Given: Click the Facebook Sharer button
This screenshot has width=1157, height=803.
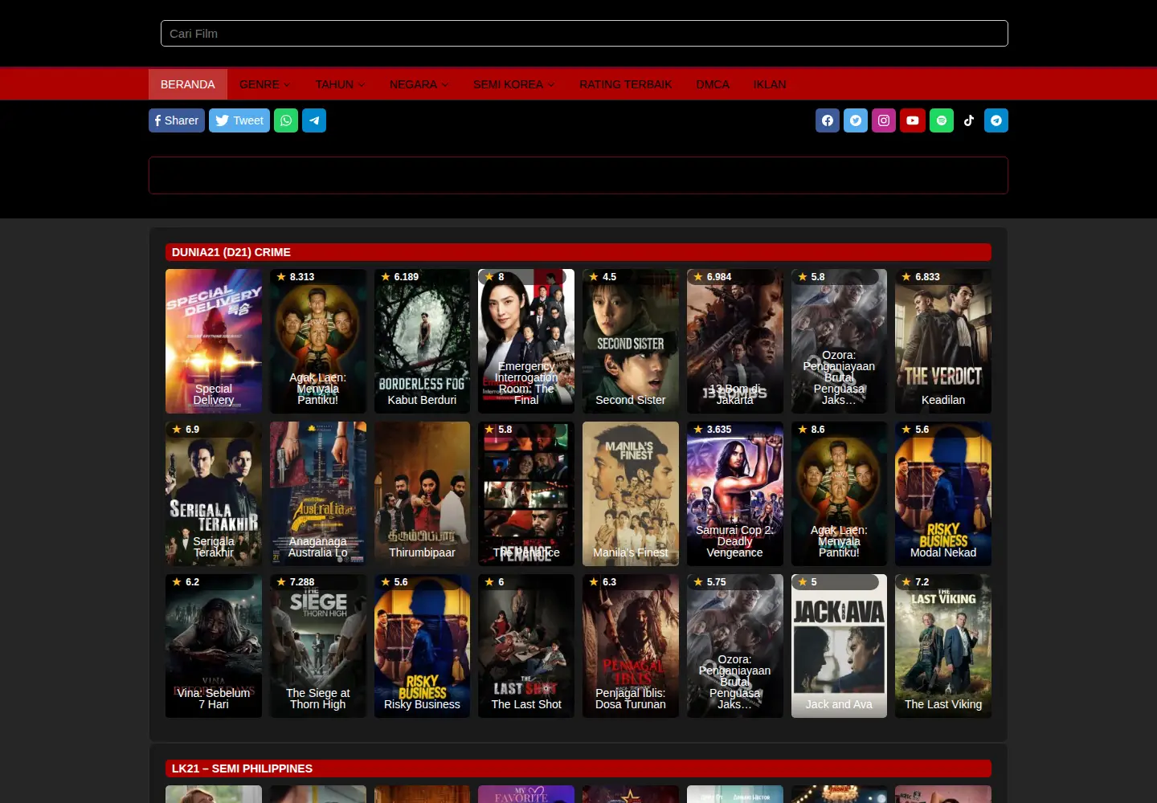Looking at the screenshot, I should point(177,120).
